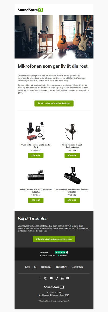Click the email envelope icon in footer

pos(68,278)
